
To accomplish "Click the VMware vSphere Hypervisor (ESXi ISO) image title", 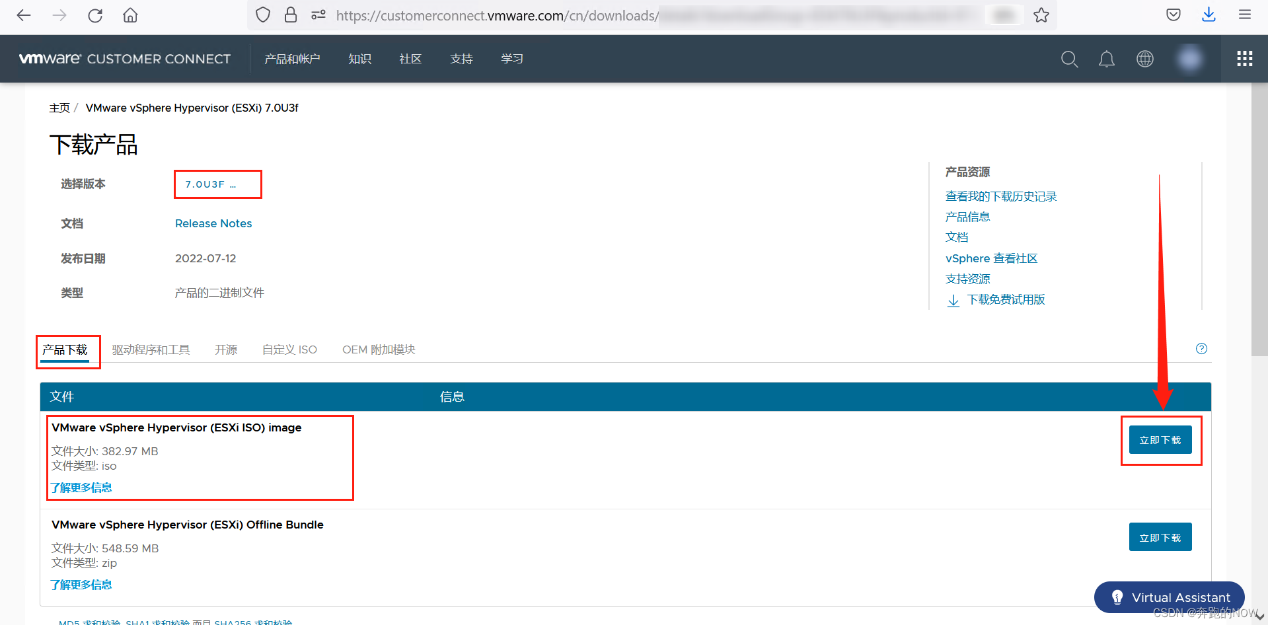I will [176, 427].
